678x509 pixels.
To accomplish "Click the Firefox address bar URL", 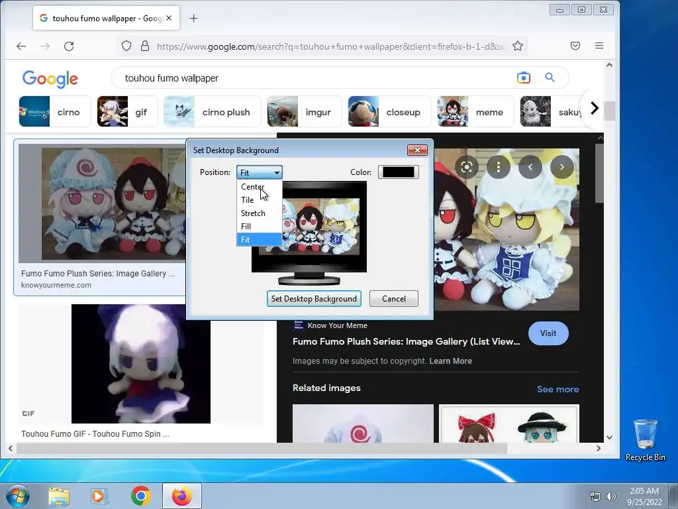I will [331, 46].
